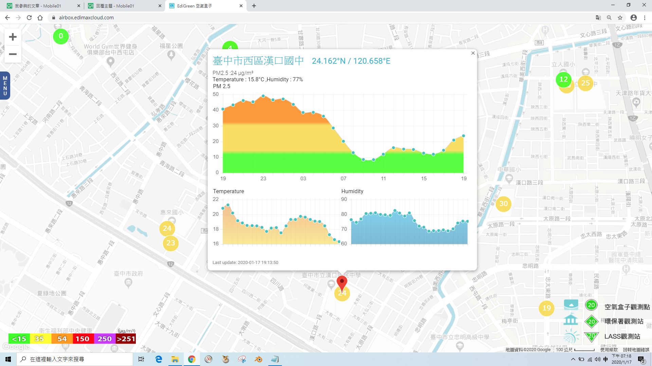
Task: Click the LASS觀測站 globe legend icon
Action: tap(571, 336)
